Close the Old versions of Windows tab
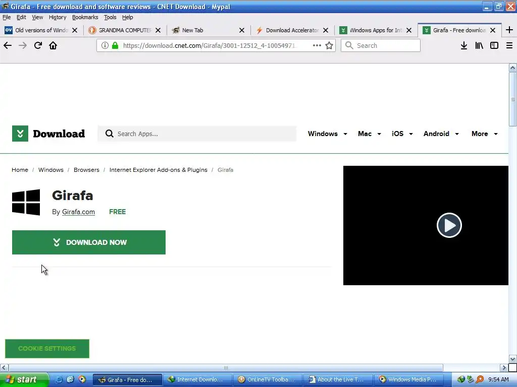This screenshot has width=517, height=387. [x=75, y=30]
